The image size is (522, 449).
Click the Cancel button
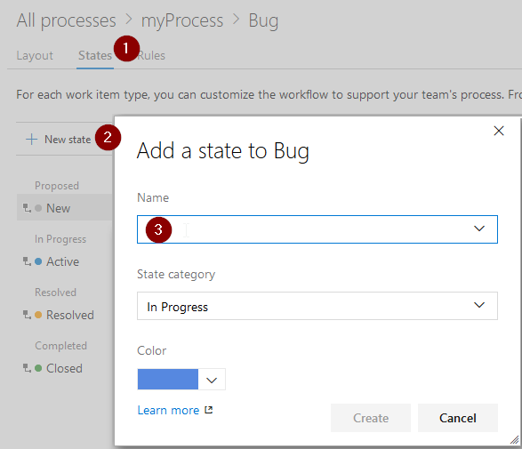458,418
